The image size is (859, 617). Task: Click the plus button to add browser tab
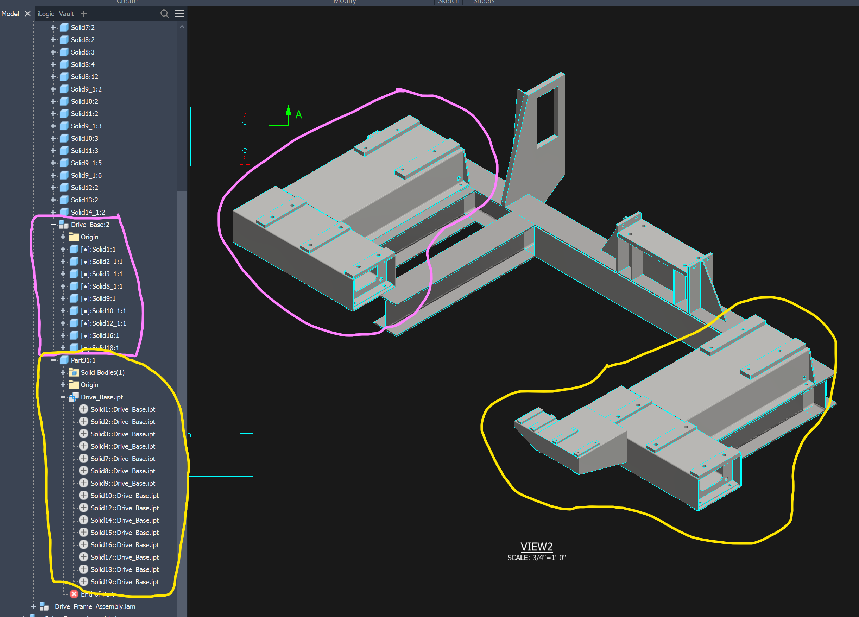click(x=84, y=14)
